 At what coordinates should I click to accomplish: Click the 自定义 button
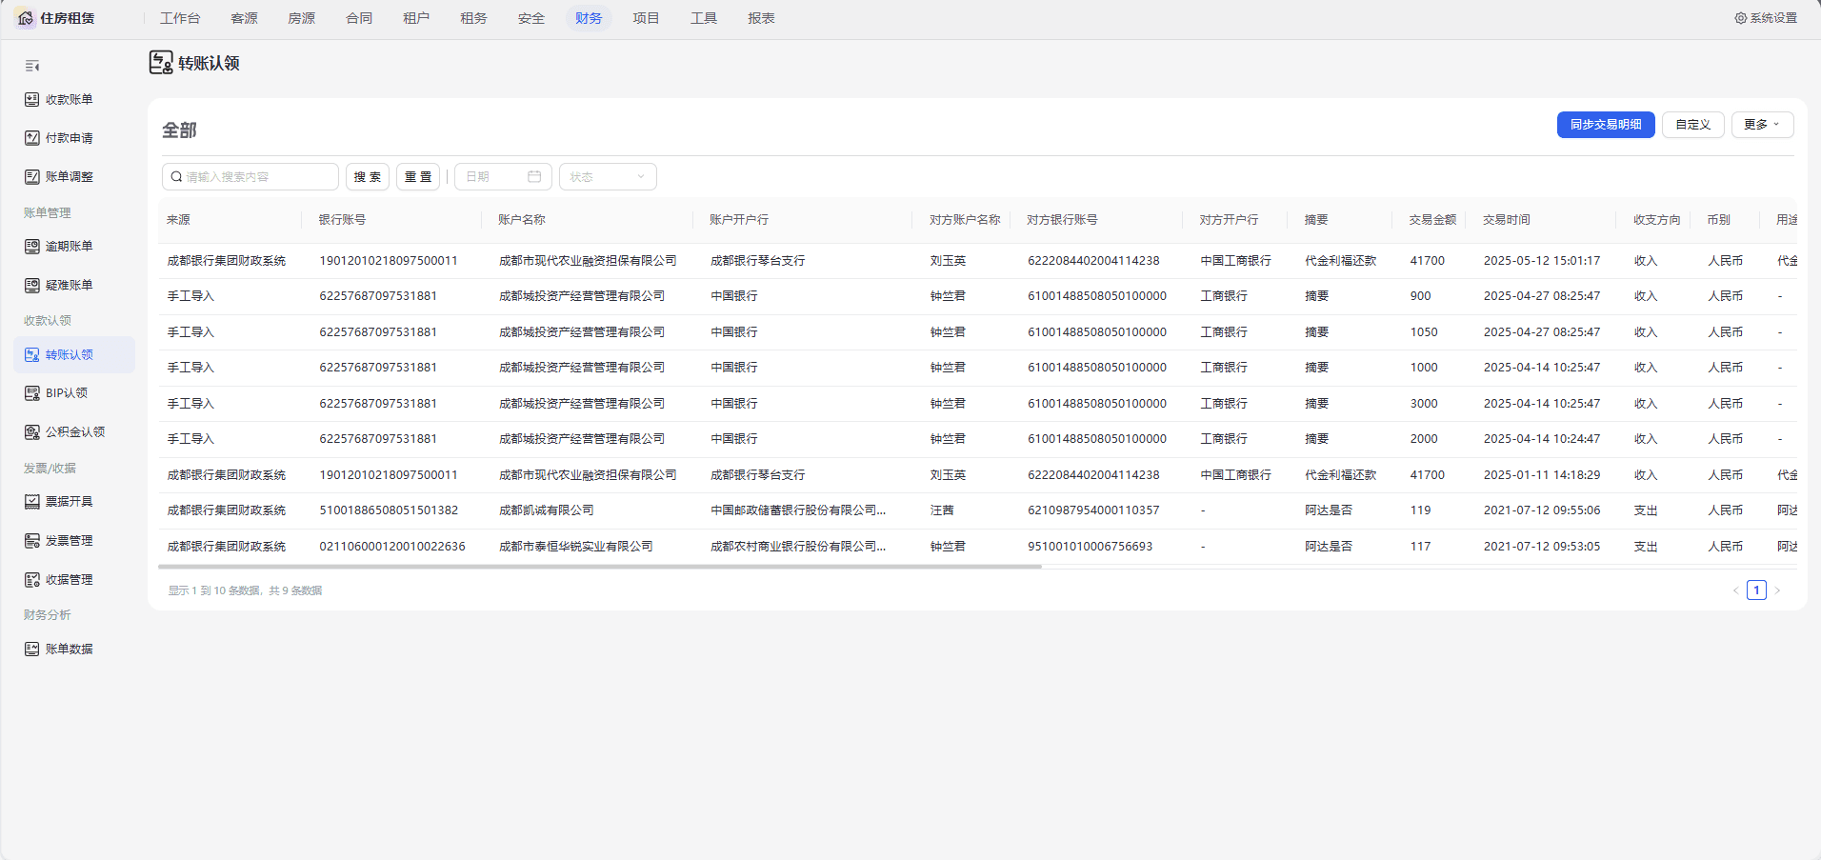coord(1693,125)
